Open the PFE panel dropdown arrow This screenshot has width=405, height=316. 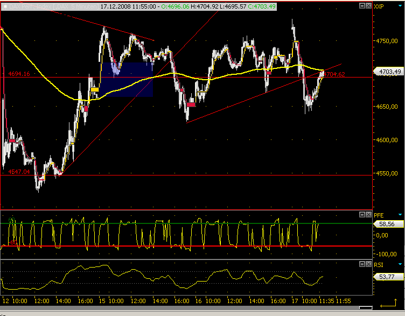[x=400, y=215]
